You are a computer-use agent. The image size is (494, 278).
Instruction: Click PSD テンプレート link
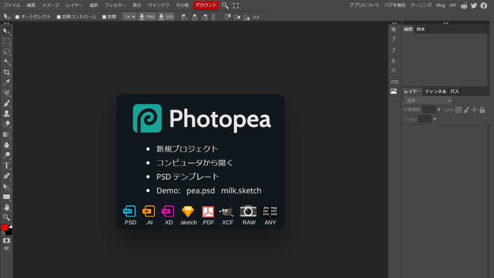(188, 177)
